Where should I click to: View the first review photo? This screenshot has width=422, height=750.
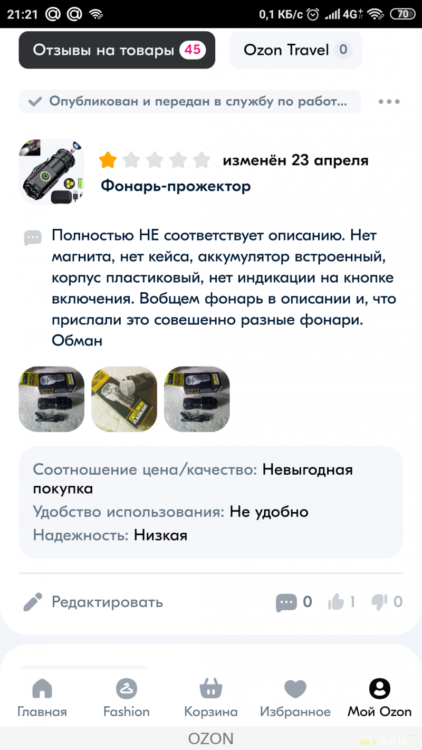[52, 399]
